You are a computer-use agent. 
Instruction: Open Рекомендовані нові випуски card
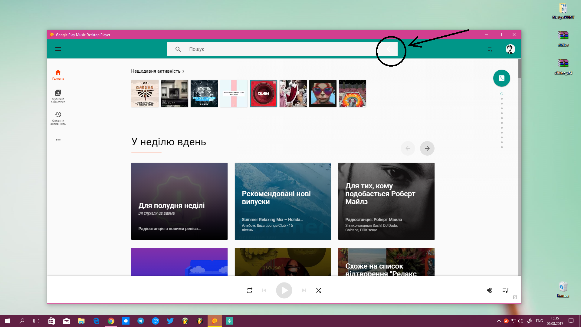click(x=283, y=201)
